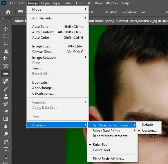Select the Pen tool

click(6, 141)
